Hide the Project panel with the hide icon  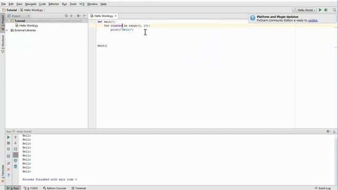pos(84,16)
